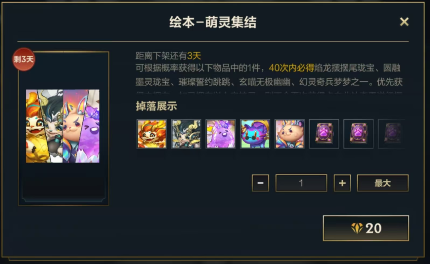Screen dimensions: 430x264
Task: Click the highlighted 40次内必得 text
Action: (291, 68)
